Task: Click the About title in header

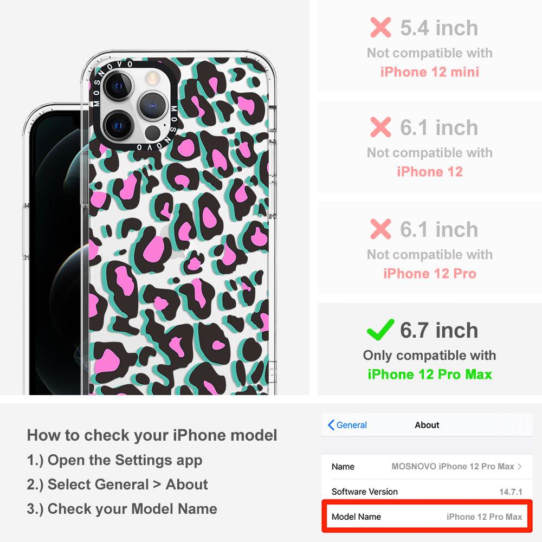Action: [x=427, y=425]
